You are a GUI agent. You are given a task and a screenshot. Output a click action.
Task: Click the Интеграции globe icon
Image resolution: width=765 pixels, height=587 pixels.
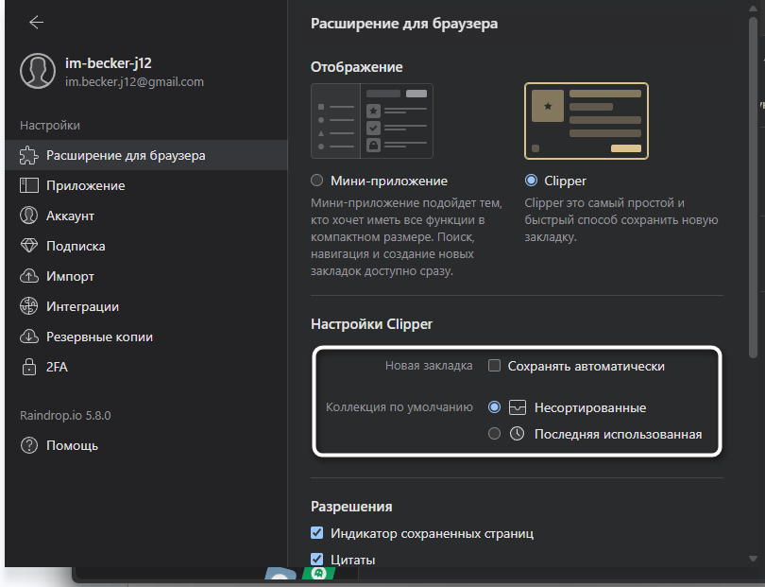pos(28,306)
